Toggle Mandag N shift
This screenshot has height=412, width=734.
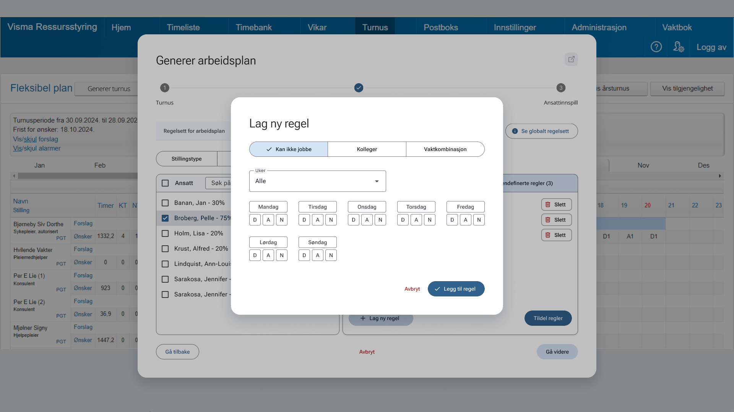[x=282, y=220]
